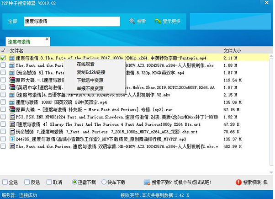Click the node switch monitor icon

click(147, 183)
